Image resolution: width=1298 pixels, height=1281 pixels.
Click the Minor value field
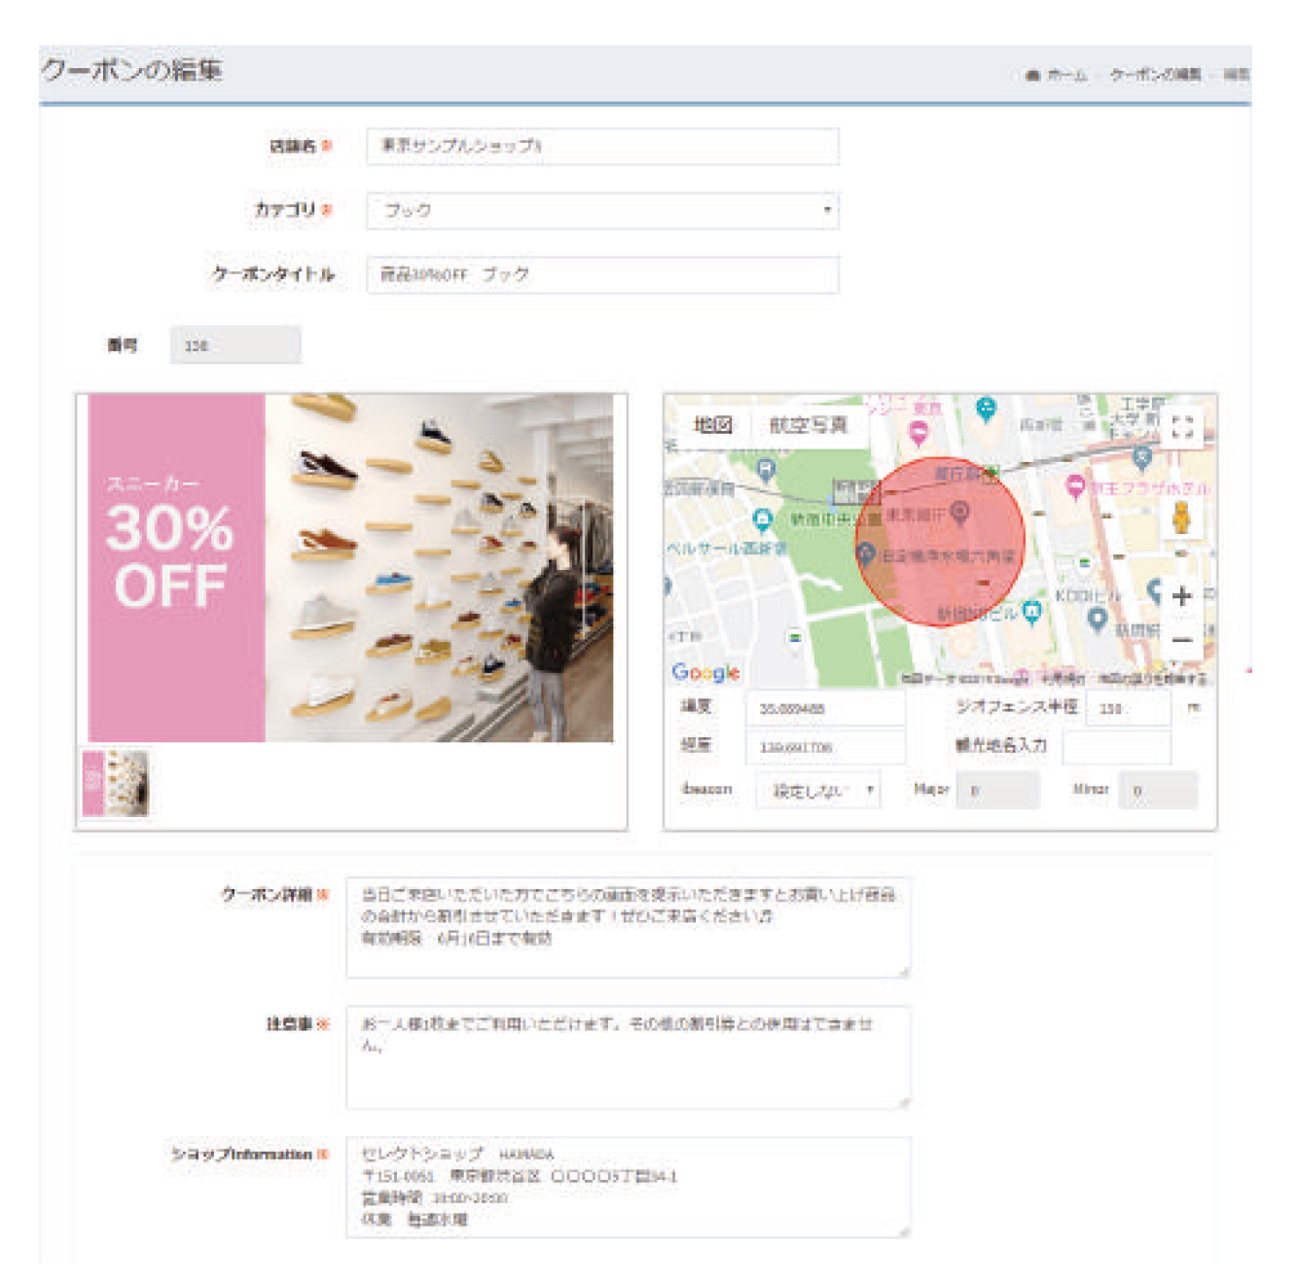tap(1158, 790)
